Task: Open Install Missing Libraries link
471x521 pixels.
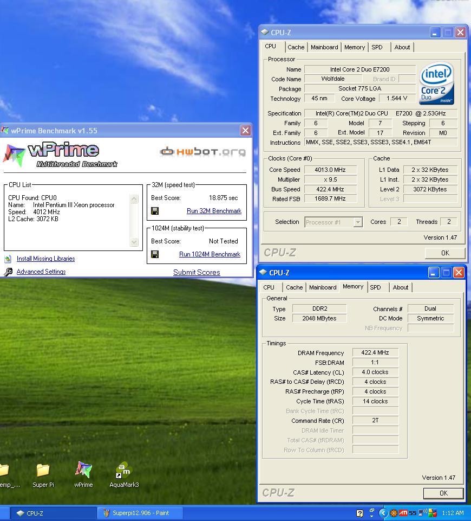Action: tap(46, 259)
